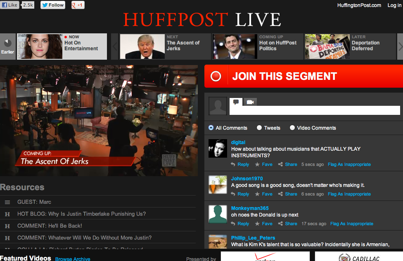Open COMMENT: Whatever Will We Do Without More Justin
This screenshot has height=261, width=403.
(x=84, y=238)
